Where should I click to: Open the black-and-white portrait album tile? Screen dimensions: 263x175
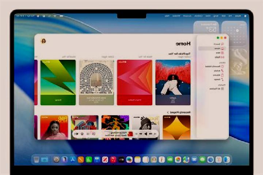click(146, 122)
